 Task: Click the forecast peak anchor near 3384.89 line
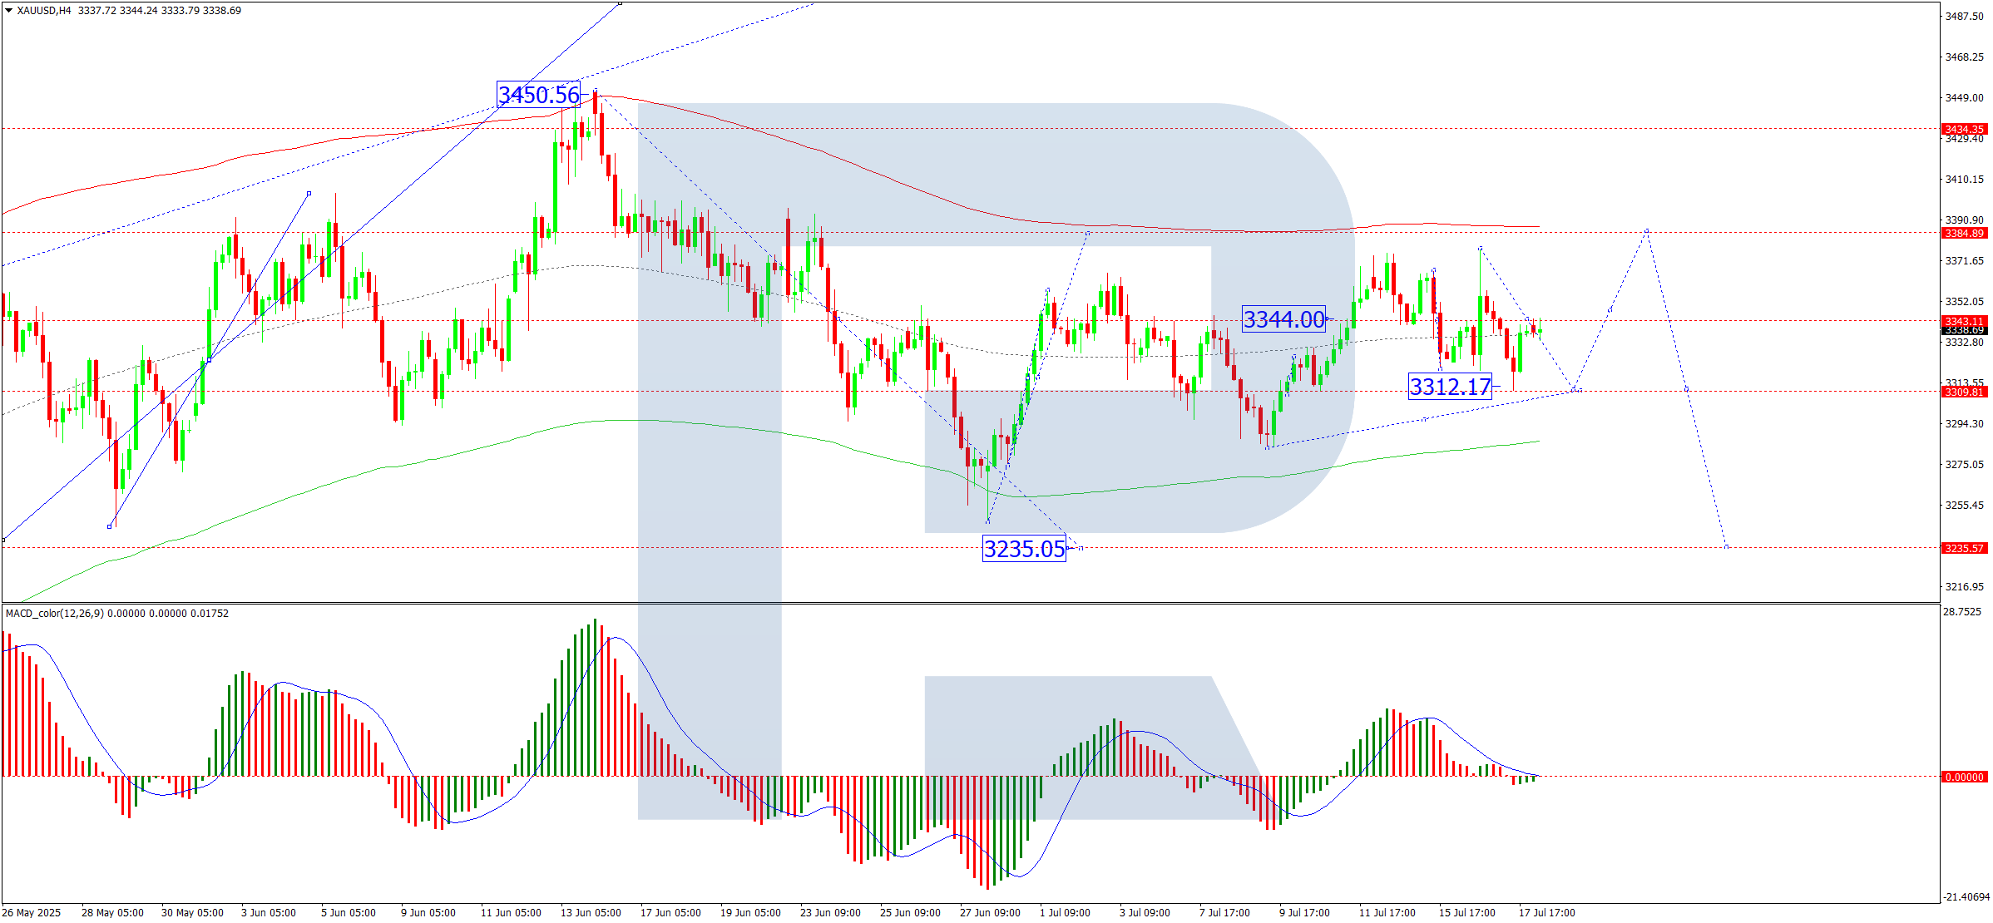(x=1647, y=231)
